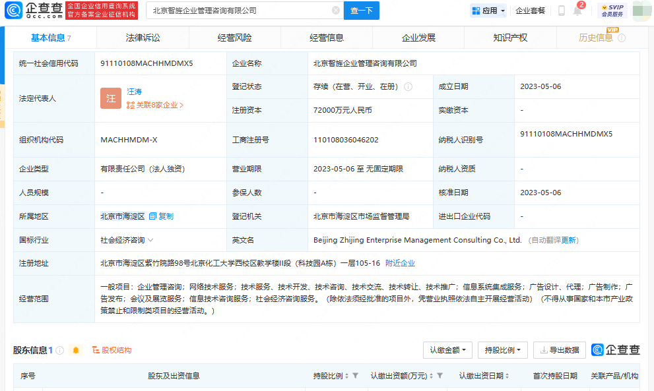The image size is (654, 391).
Task: Clear the search box with the X icon
Action: coord(336,11)
